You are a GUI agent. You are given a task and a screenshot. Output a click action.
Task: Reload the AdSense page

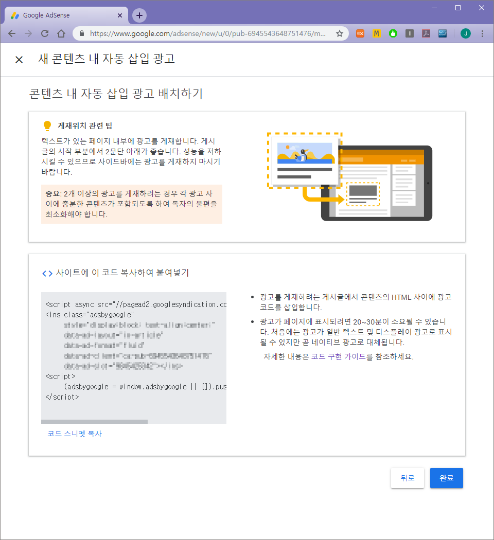(45, 33)
